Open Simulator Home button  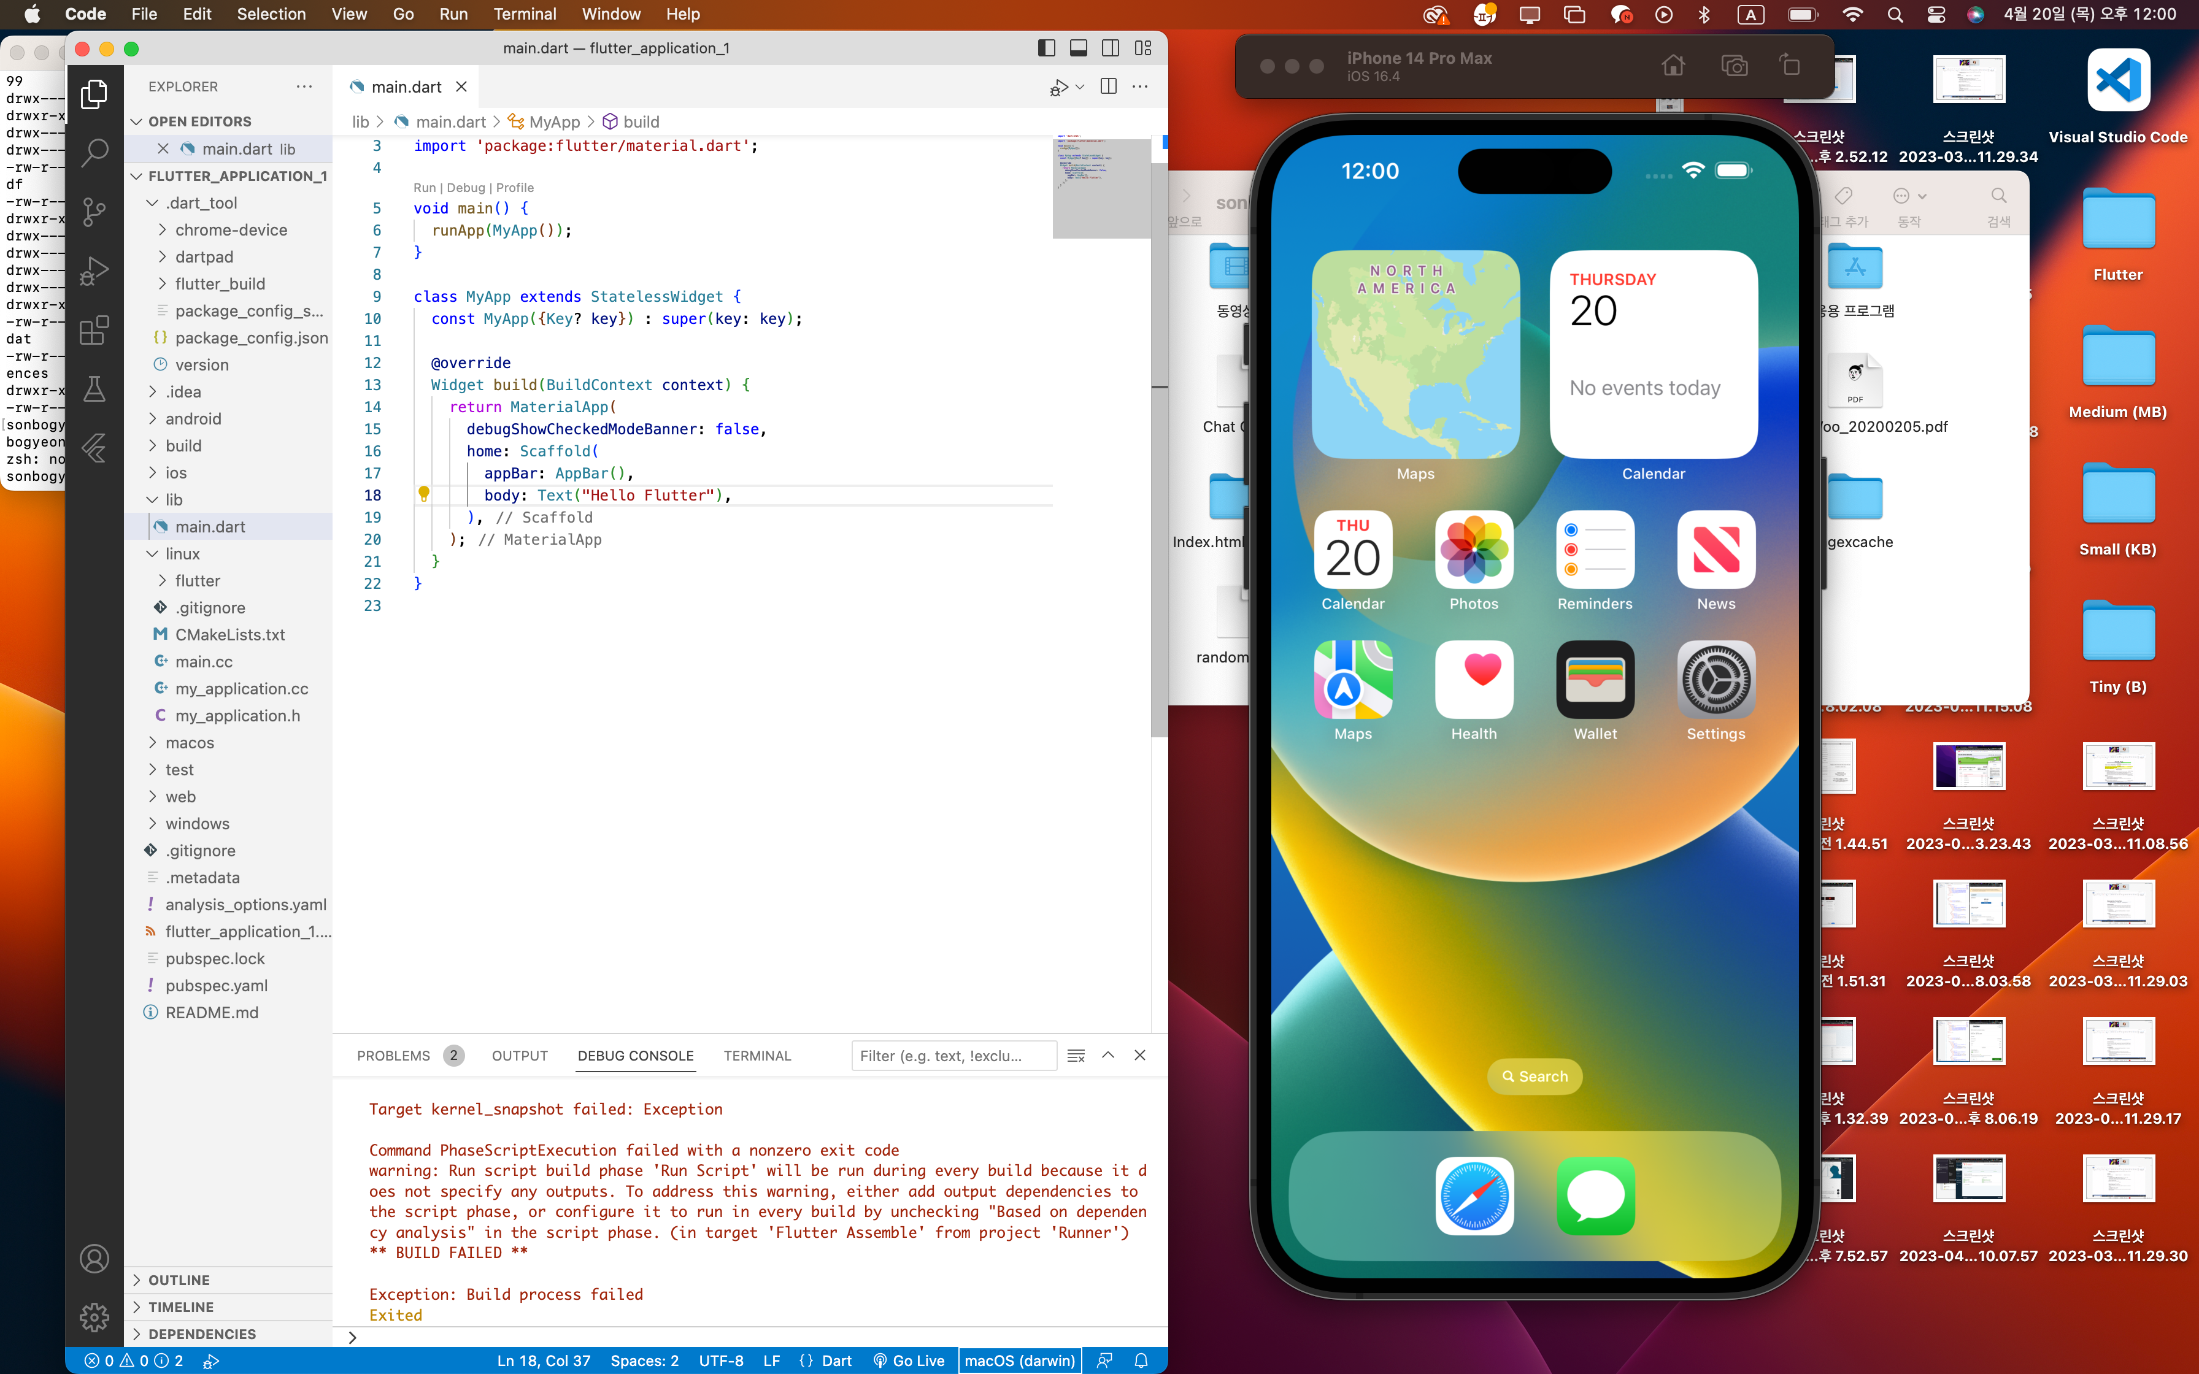click(x=1673, y=66)
